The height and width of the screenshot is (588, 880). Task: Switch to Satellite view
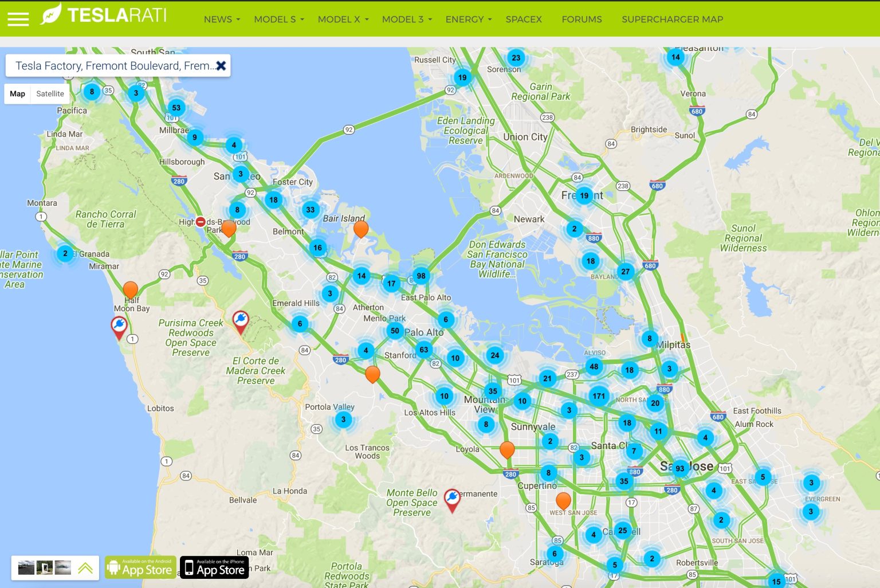(x=50, y=94)
